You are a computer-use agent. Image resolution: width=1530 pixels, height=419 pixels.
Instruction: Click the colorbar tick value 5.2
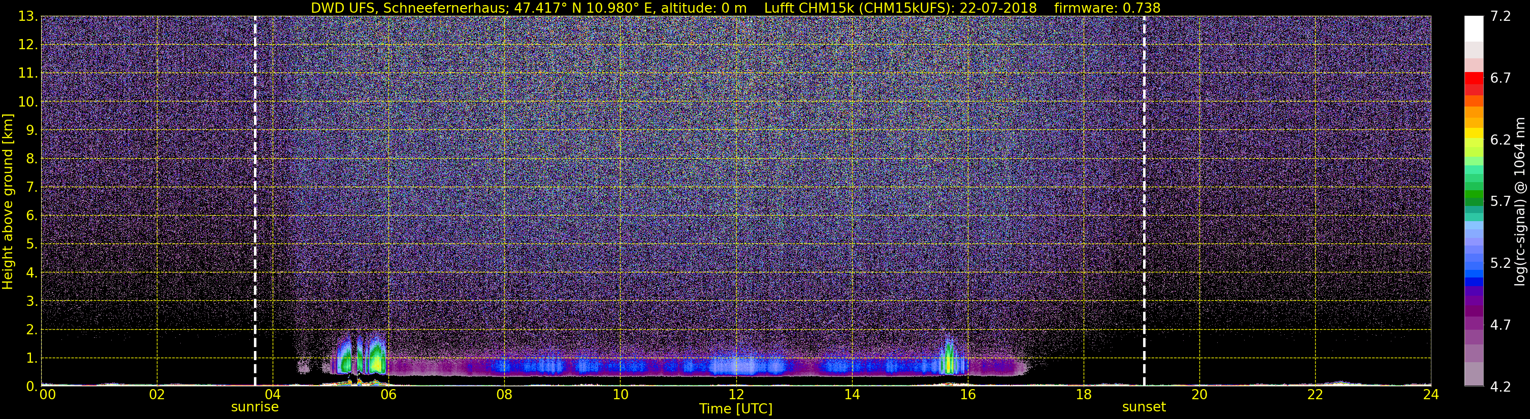coord(1501,263)
